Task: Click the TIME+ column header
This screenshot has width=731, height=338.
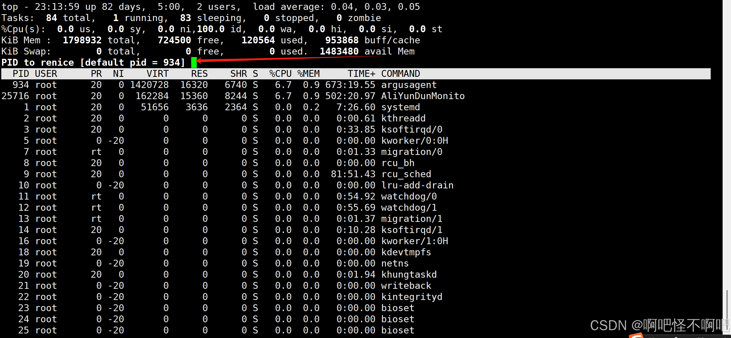Action: pos(361,74)
